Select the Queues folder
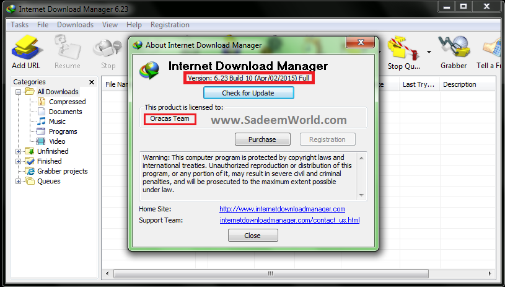 48,181
